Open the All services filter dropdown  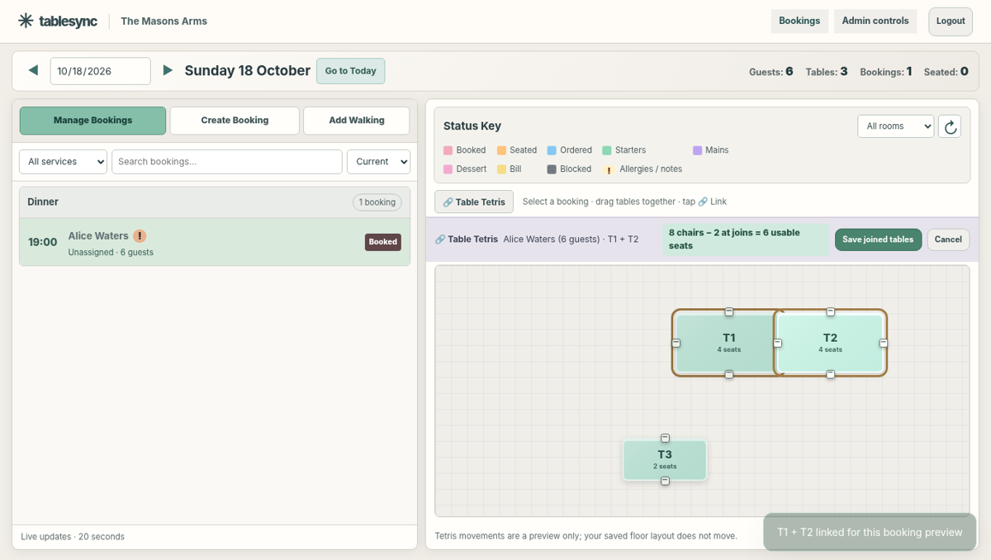[x=64, y=162]
